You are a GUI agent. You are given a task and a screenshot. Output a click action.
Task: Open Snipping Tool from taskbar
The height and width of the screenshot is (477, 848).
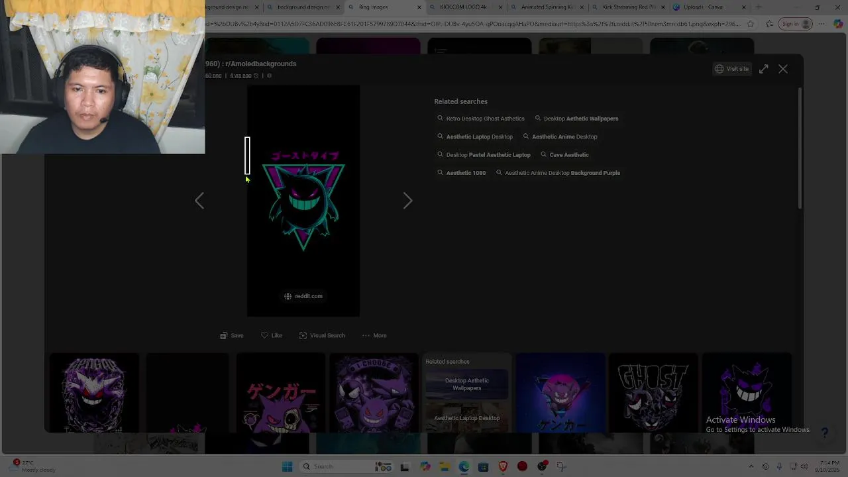(x=561, y=466)
